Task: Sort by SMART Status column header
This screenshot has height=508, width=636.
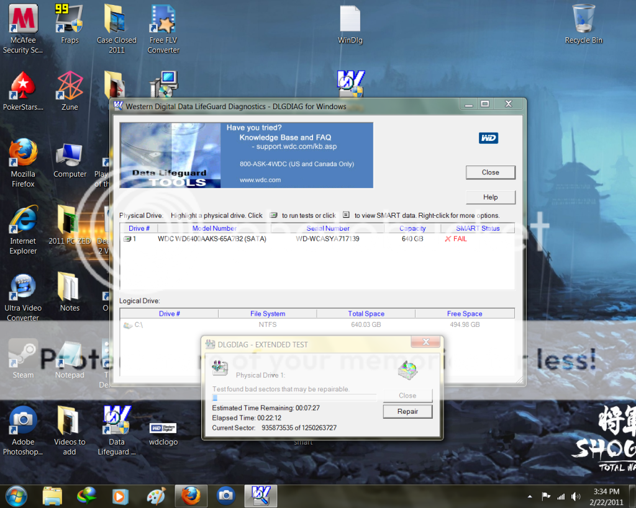Action: pyautogui.click(x=478, y=228)
